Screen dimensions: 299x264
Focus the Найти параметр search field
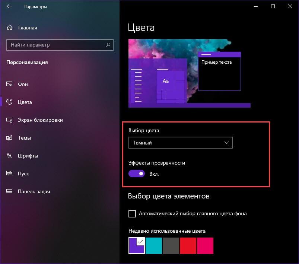(x=60, y=45)
